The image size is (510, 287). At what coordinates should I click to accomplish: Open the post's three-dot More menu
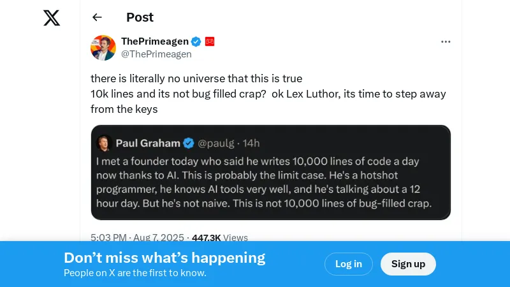[x=446, y=42]
